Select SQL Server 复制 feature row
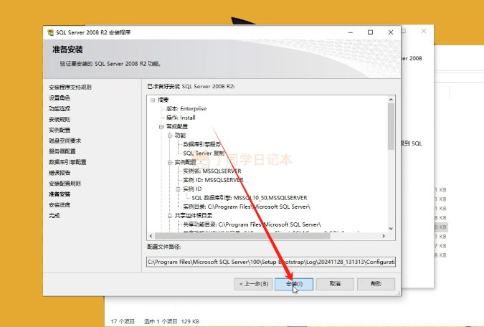 tap(204, 153)
